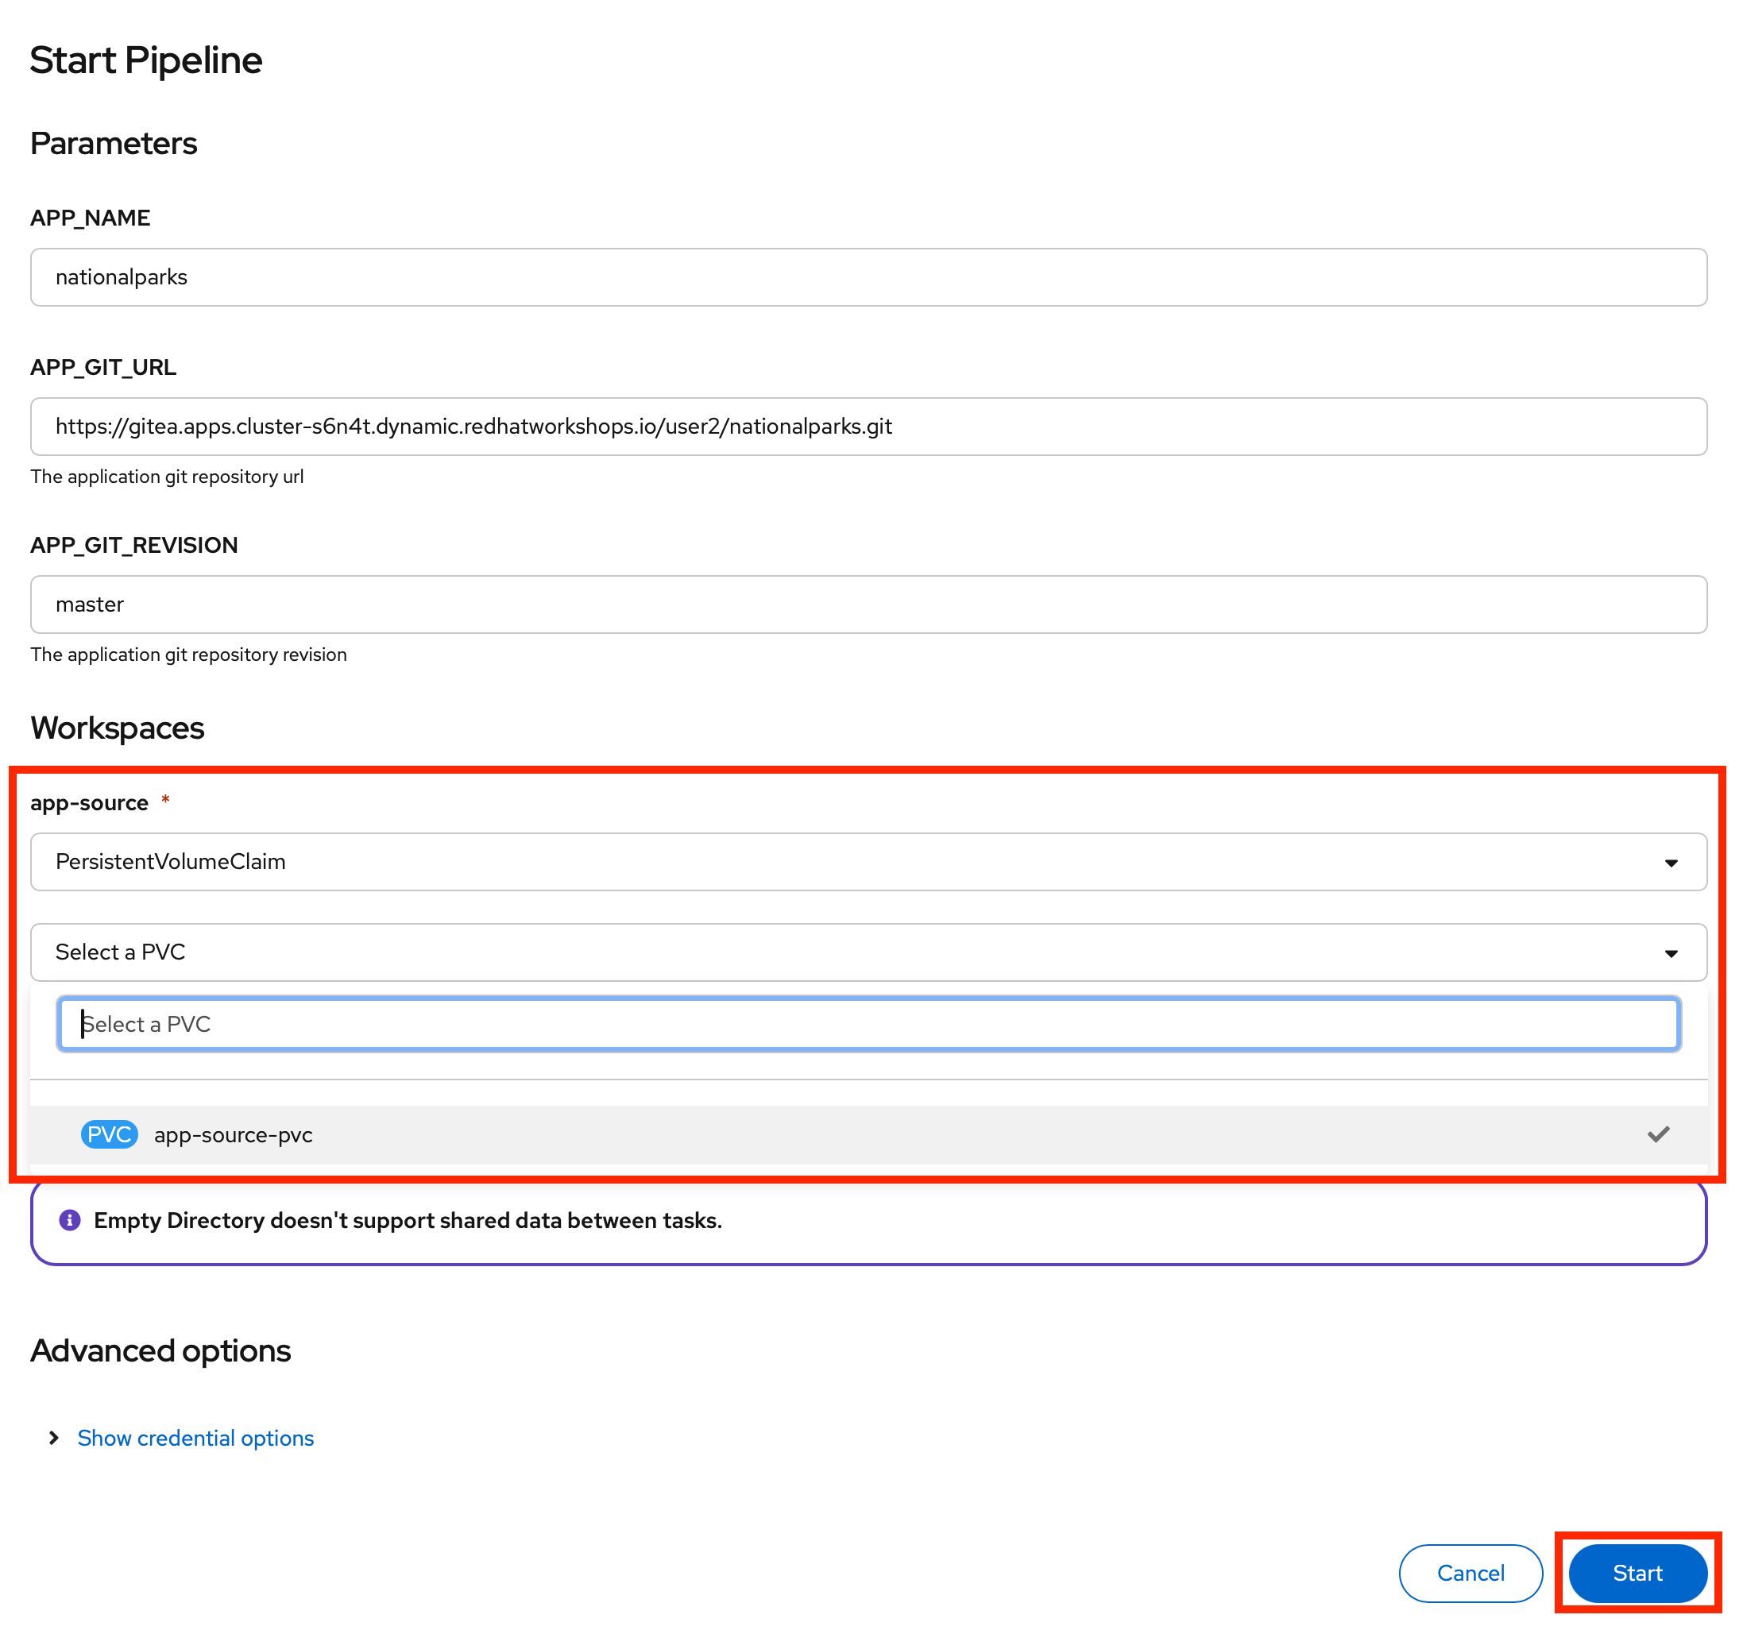Click the PVC badge icon

tap(109, 1134)
